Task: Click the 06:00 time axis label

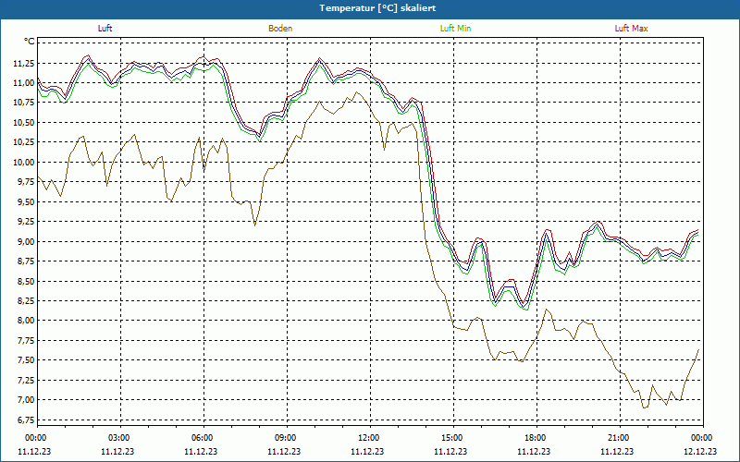Action: coord(203,438)
